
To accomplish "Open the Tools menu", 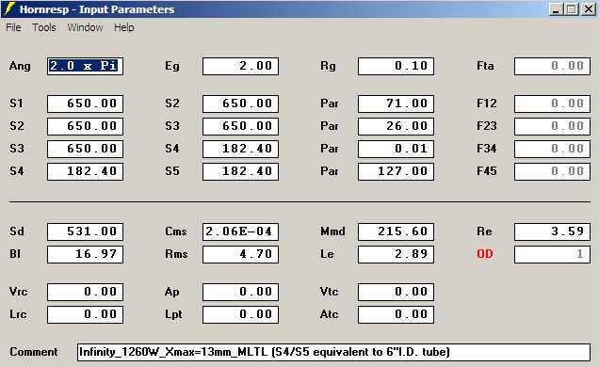I will click(x=44, y=27).
